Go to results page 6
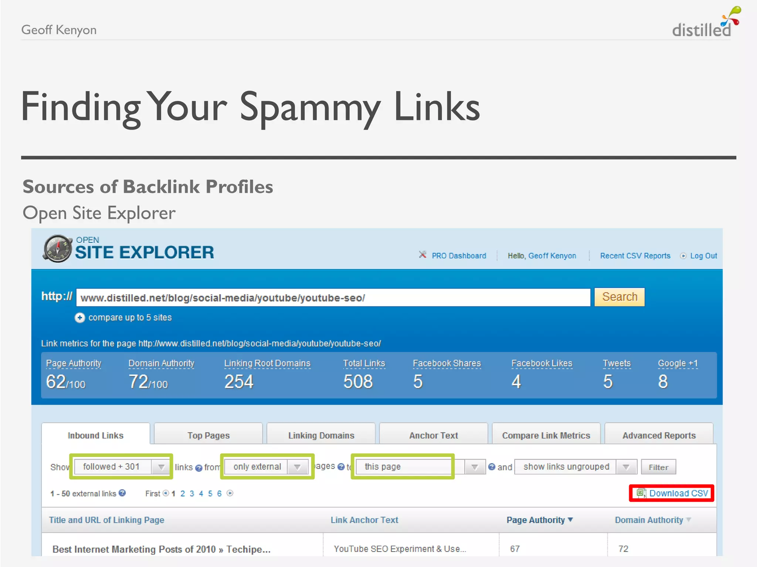 pos(219,494)
